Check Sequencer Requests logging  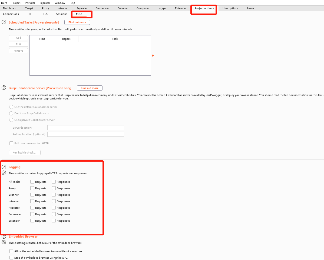point(32,214)
